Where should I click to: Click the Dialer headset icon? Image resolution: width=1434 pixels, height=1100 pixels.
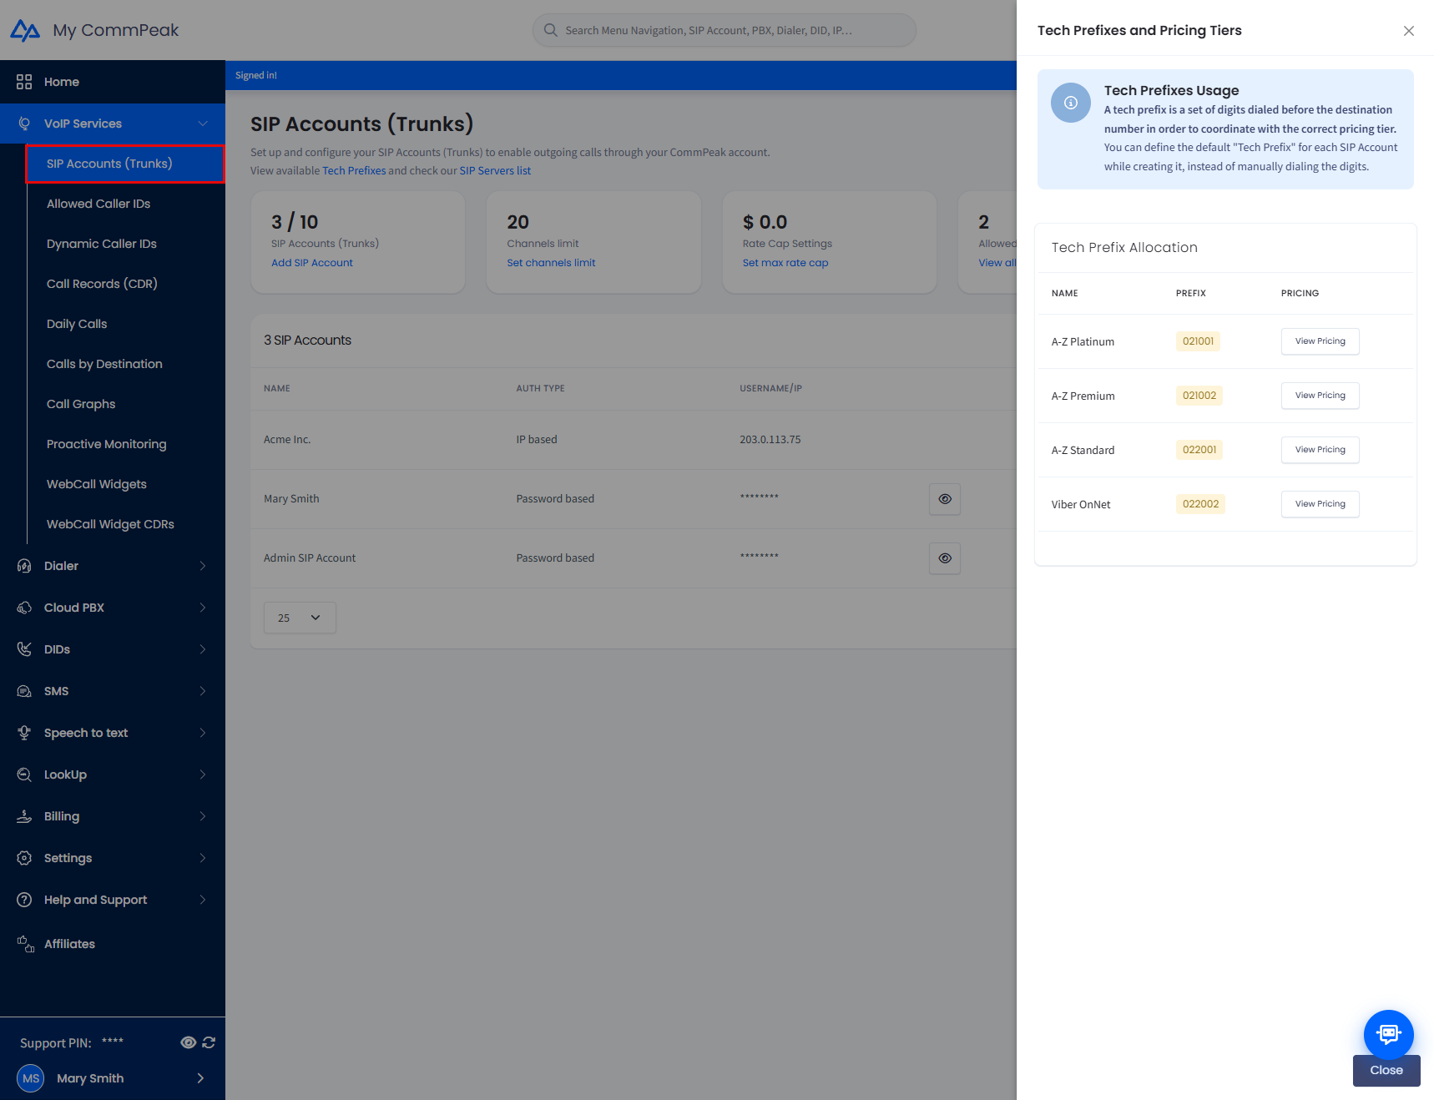[24, 566]
